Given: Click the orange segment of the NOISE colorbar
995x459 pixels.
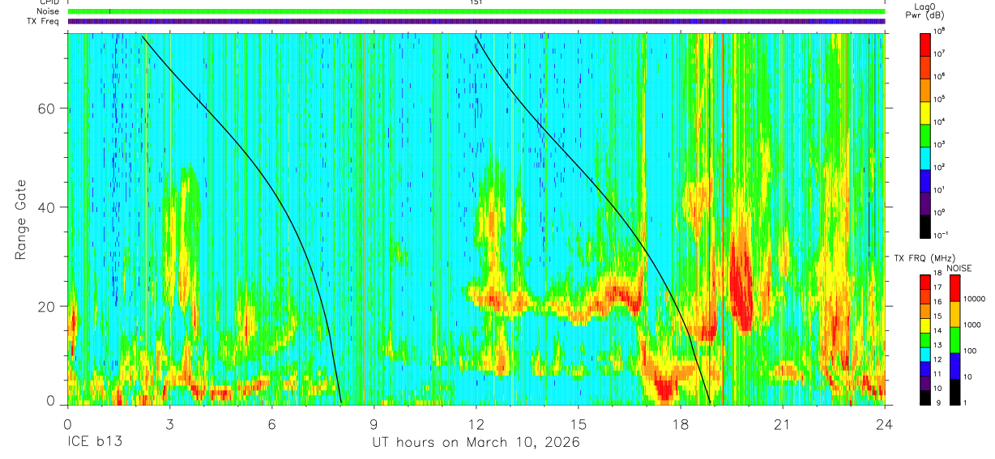Looking at the screenshot, I should pos(954,314).
